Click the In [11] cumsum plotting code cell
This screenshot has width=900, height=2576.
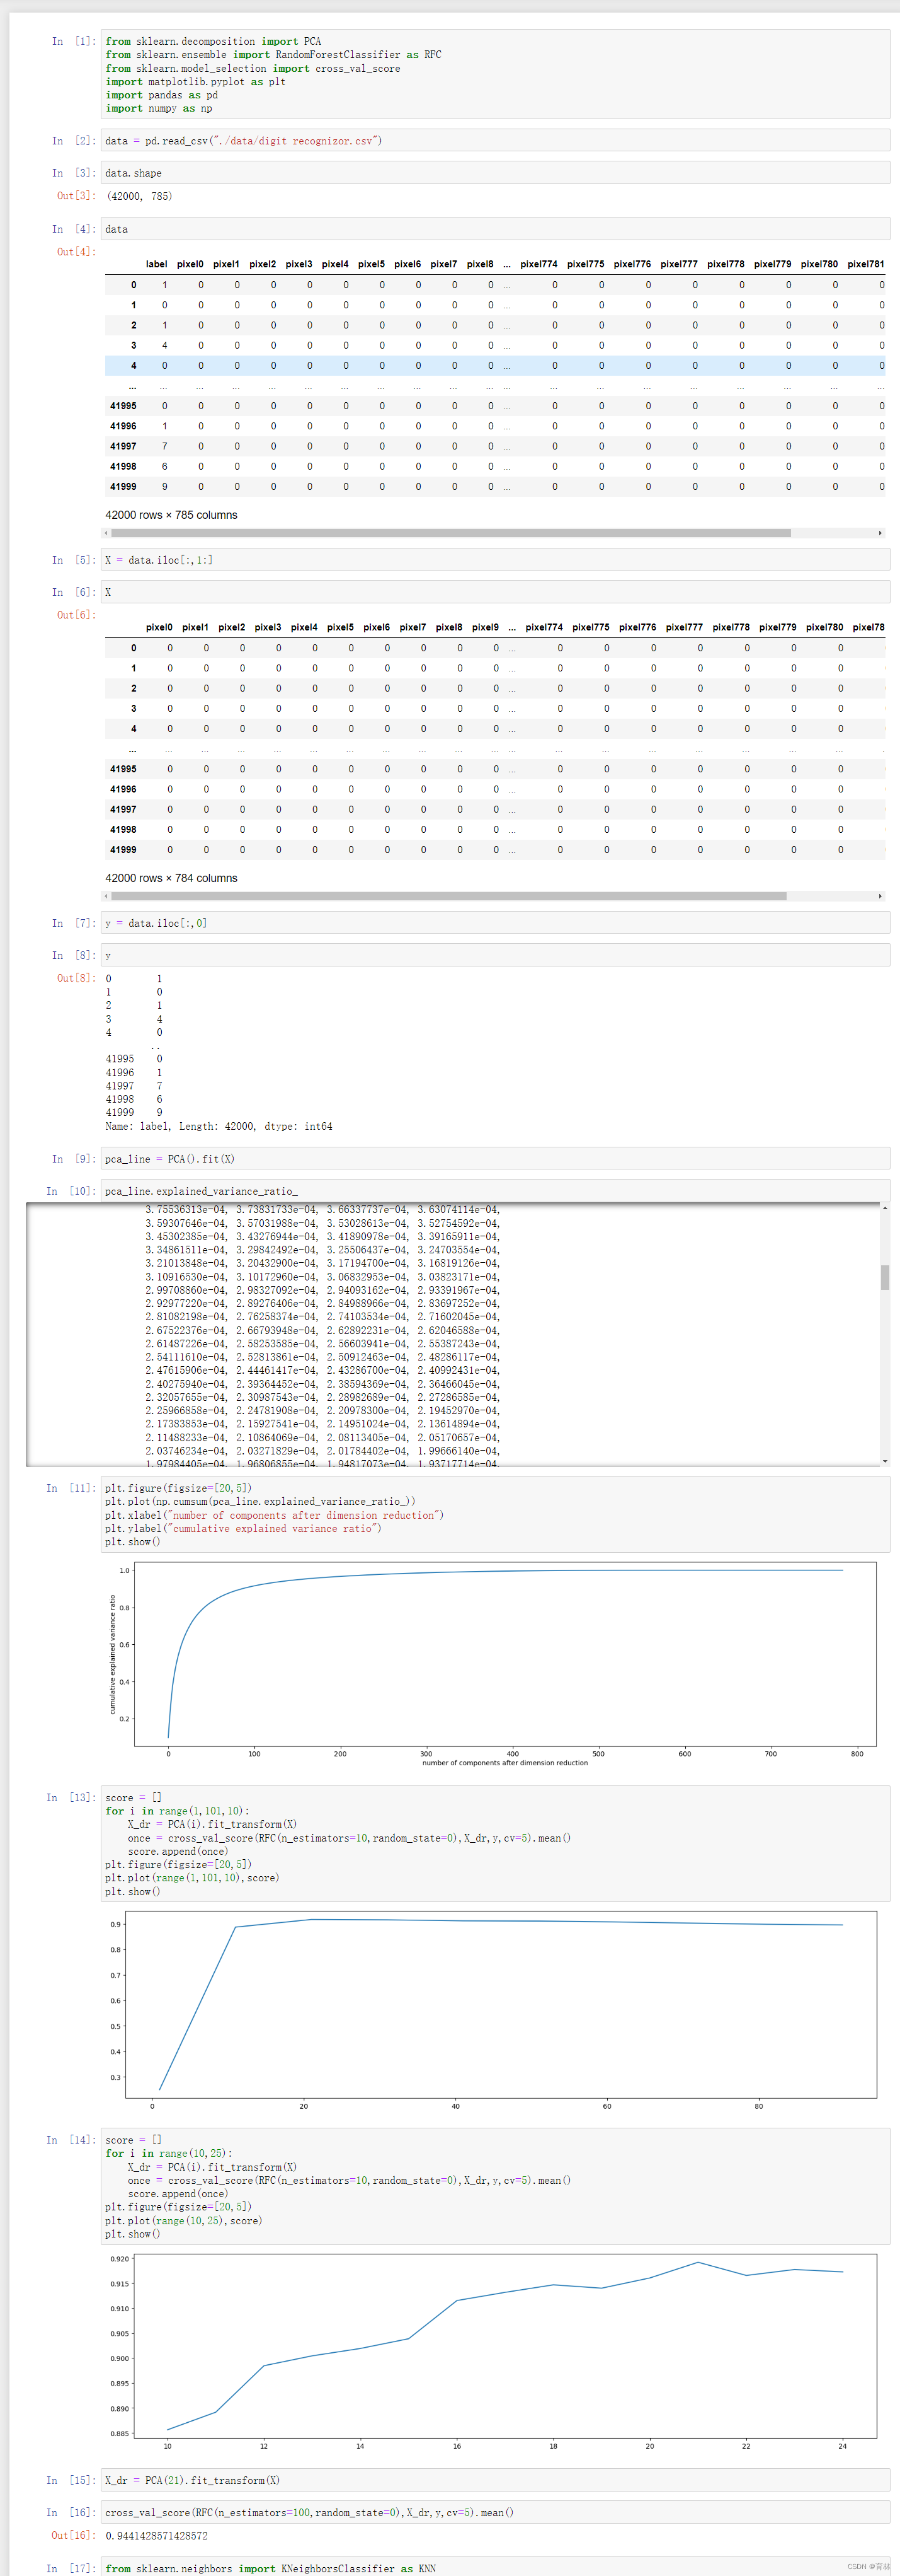(496, 1514)
